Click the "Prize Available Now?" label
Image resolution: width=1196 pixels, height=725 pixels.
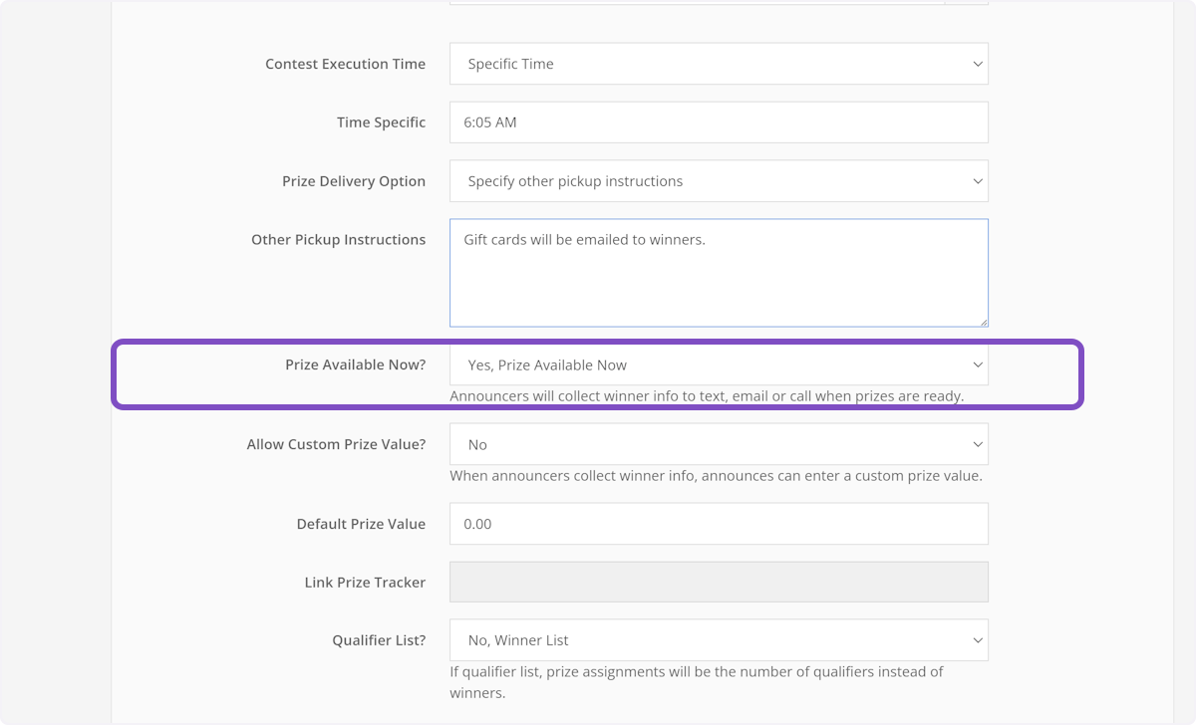pos(355,365)
